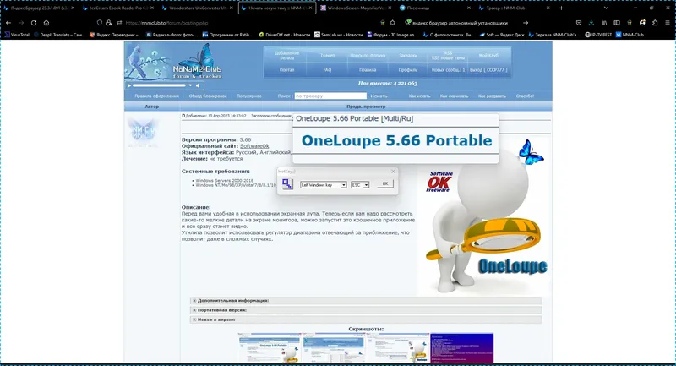Open the FAQ menu item
This screenshot has height=366, width=676.
pyautogui.click(x=327, y=70)
